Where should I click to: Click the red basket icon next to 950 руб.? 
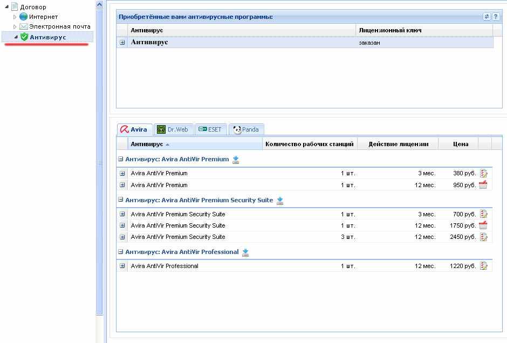click(x=483, y=185)
